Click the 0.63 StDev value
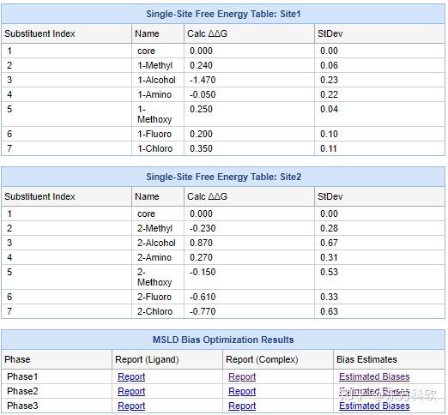 (329, 311)
